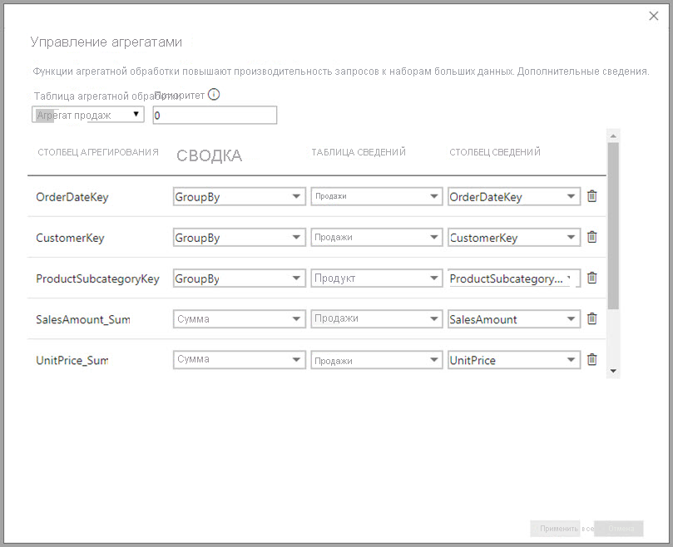Open UnitPrice detail column dropdown

tap(514, 359)
